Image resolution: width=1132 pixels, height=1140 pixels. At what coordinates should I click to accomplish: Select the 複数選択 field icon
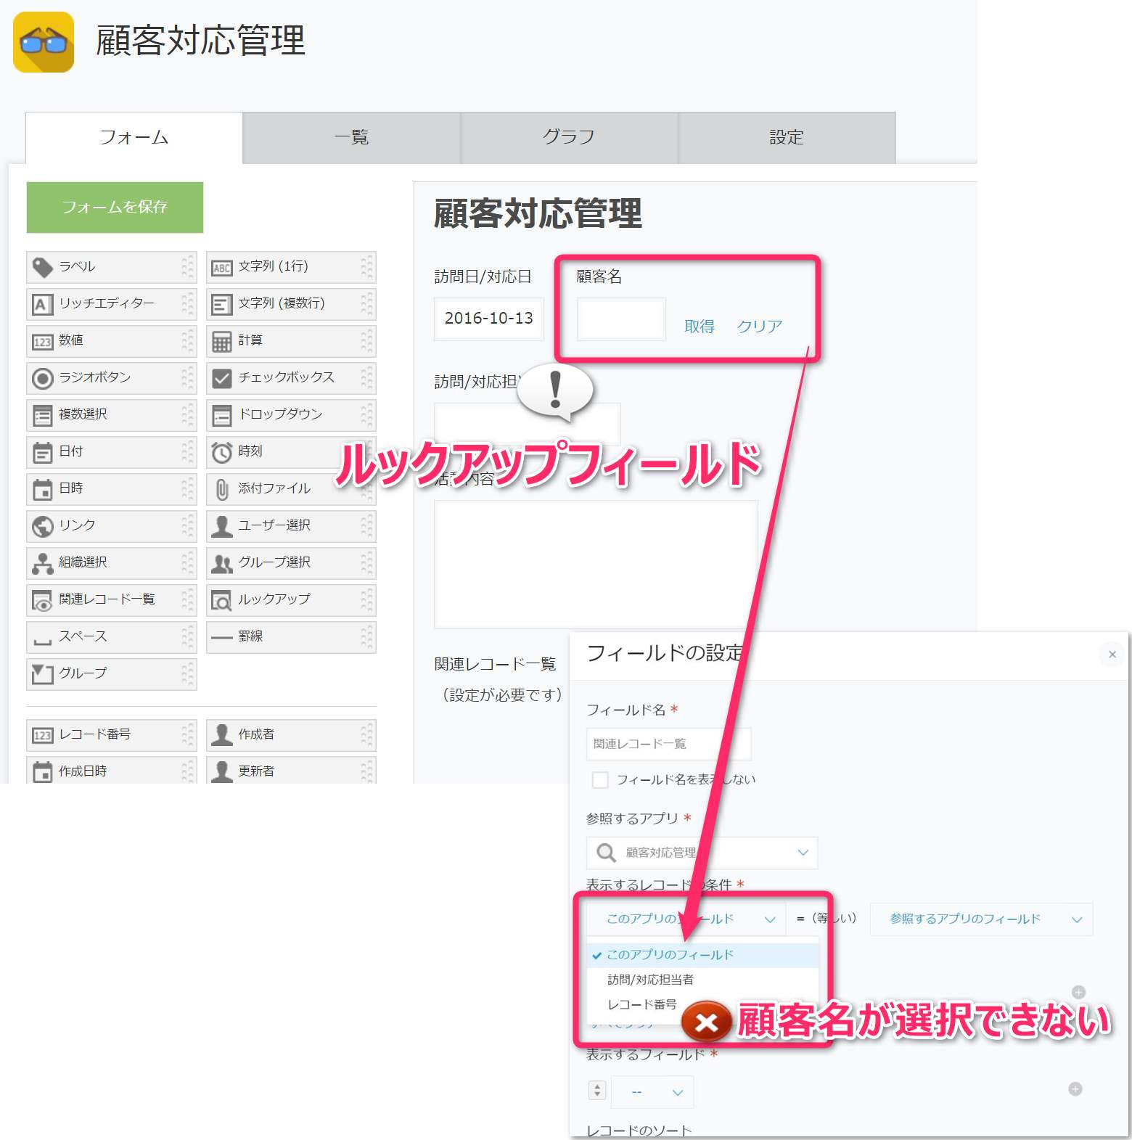[x=43, y=415]
